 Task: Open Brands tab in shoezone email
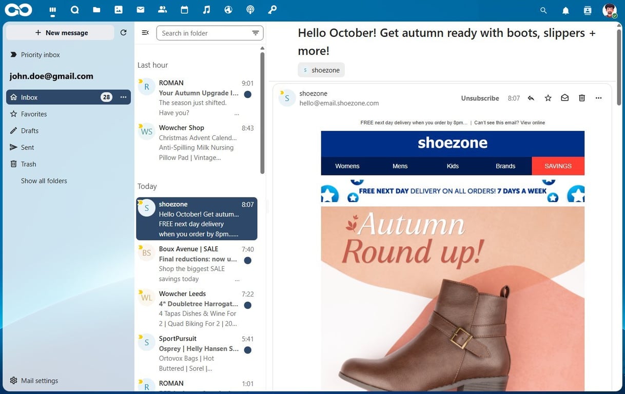505,166
